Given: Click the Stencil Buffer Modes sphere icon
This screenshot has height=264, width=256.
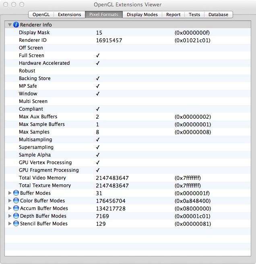Looking at the screenshot, I should pyautogui.click(x=16, y=224).
